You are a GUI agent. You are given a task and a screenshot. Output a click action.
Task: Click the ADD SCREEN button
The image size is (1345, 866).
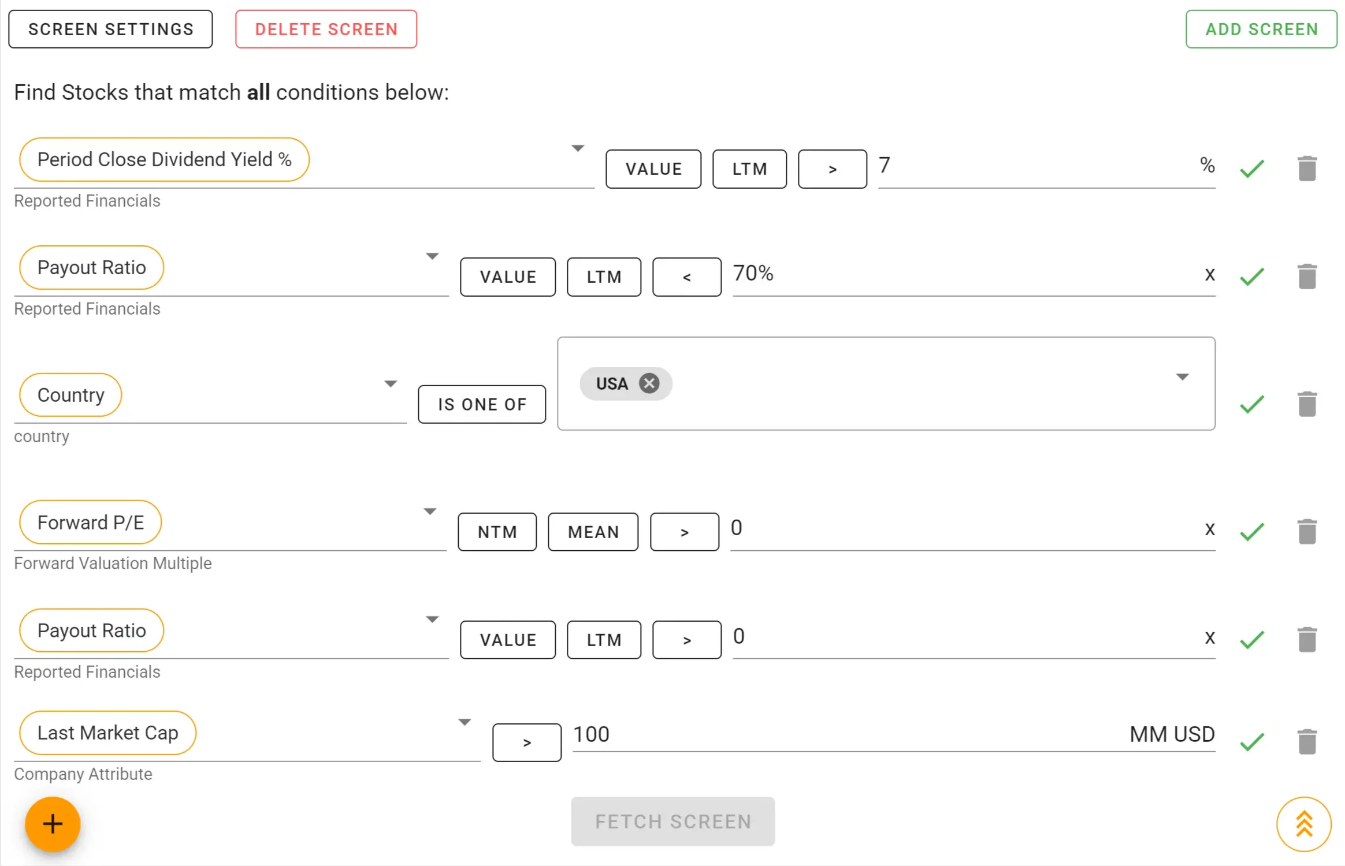tap(1261, 29)
